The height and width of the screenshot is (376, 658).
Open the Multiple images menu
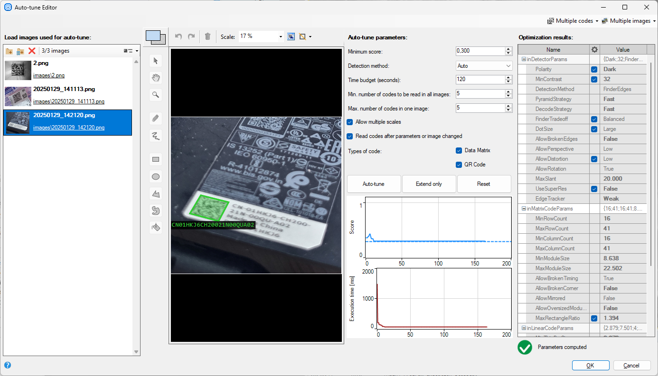629,21
